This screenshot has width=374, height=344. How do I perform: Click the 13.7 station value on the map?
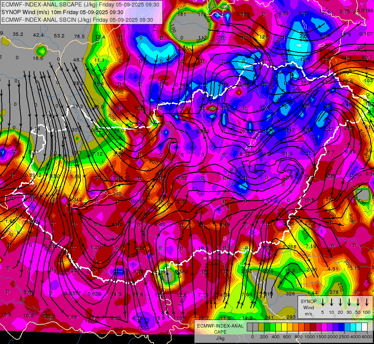[329, 152]
